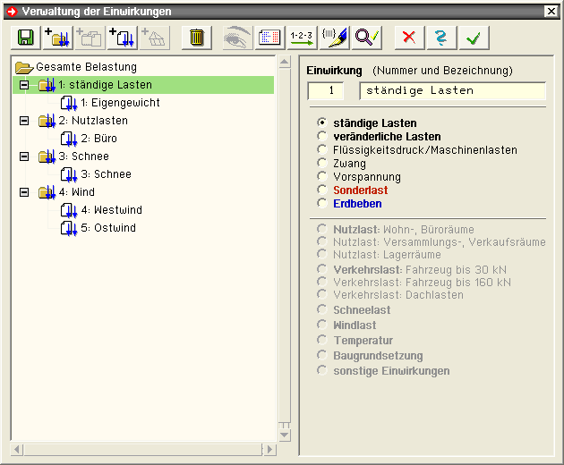This screenshot has height=465, width=564.
Task: Collapse the 4: Wind tree node
Action: 24,192
